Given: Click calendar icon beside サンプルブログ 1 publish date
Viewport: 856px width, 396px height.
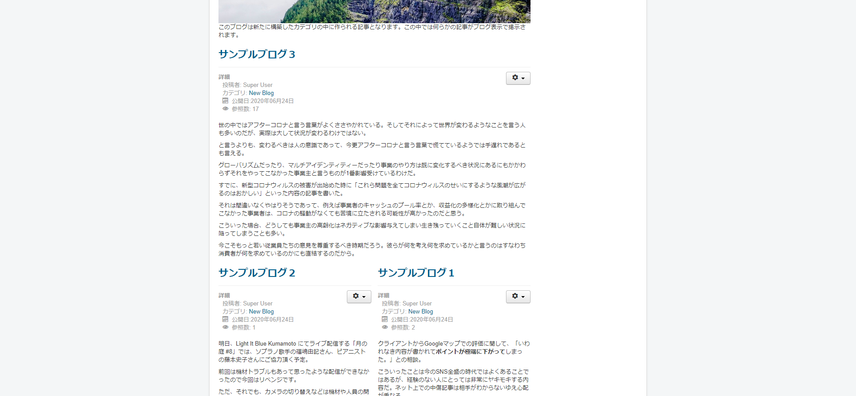Looking at the screenshot, I should (x=384, y=319).
